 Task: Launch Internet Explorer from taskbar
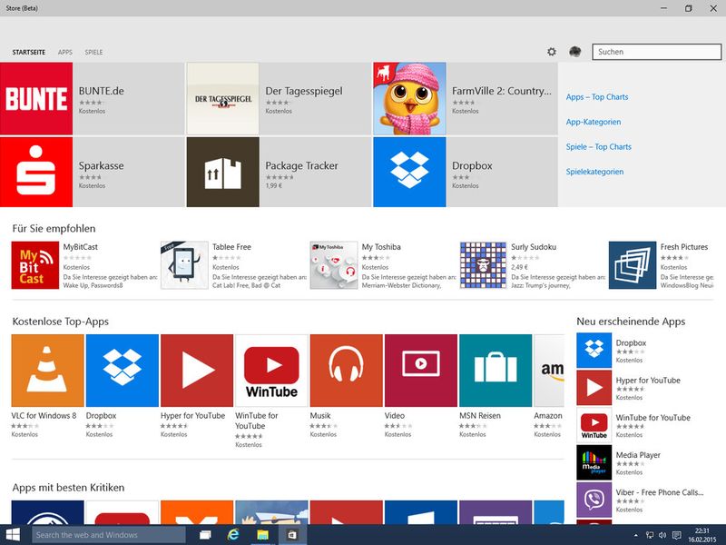point(233,535)
